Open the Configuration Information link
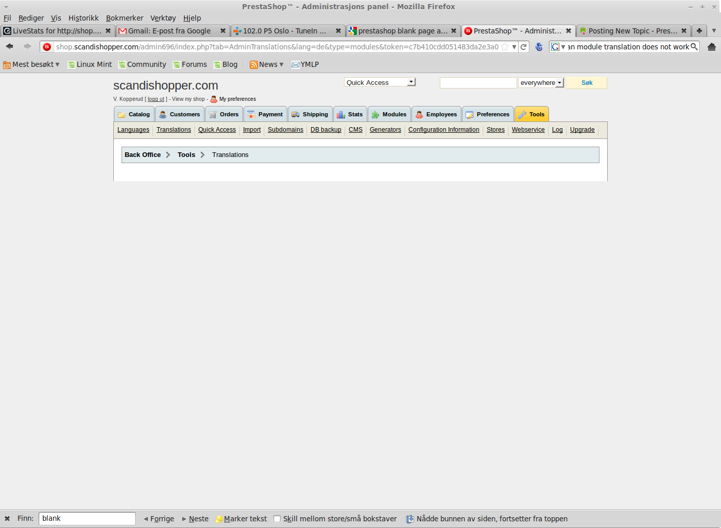721x528 pixels. click(x=444, y=130)
